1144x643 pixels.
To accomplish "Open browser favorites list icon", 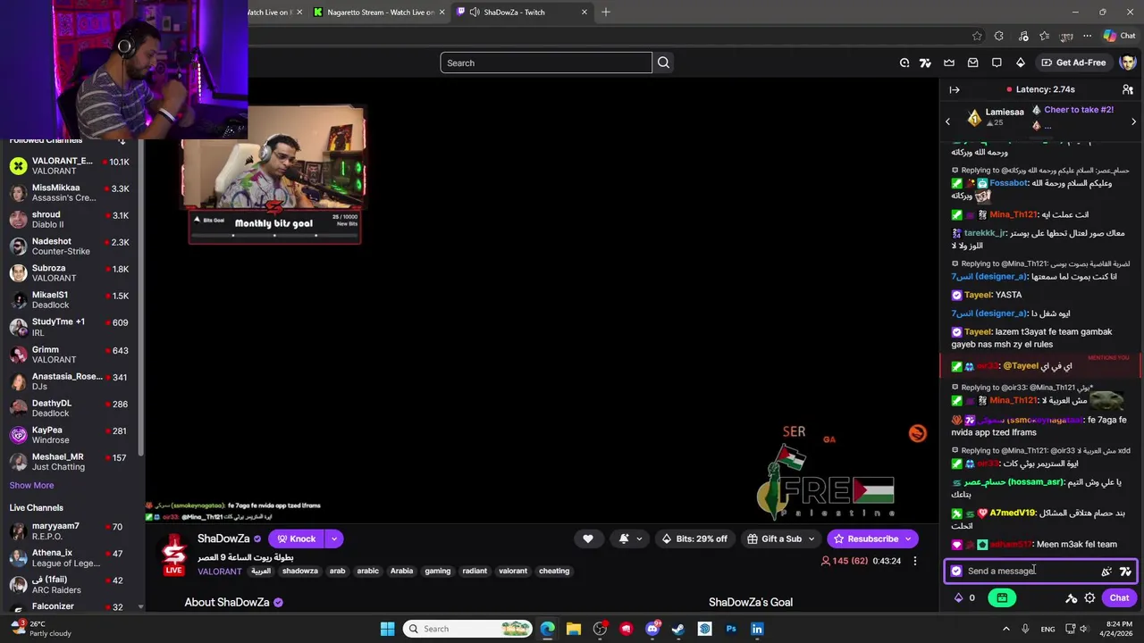I will click(x=1044, y=36).
